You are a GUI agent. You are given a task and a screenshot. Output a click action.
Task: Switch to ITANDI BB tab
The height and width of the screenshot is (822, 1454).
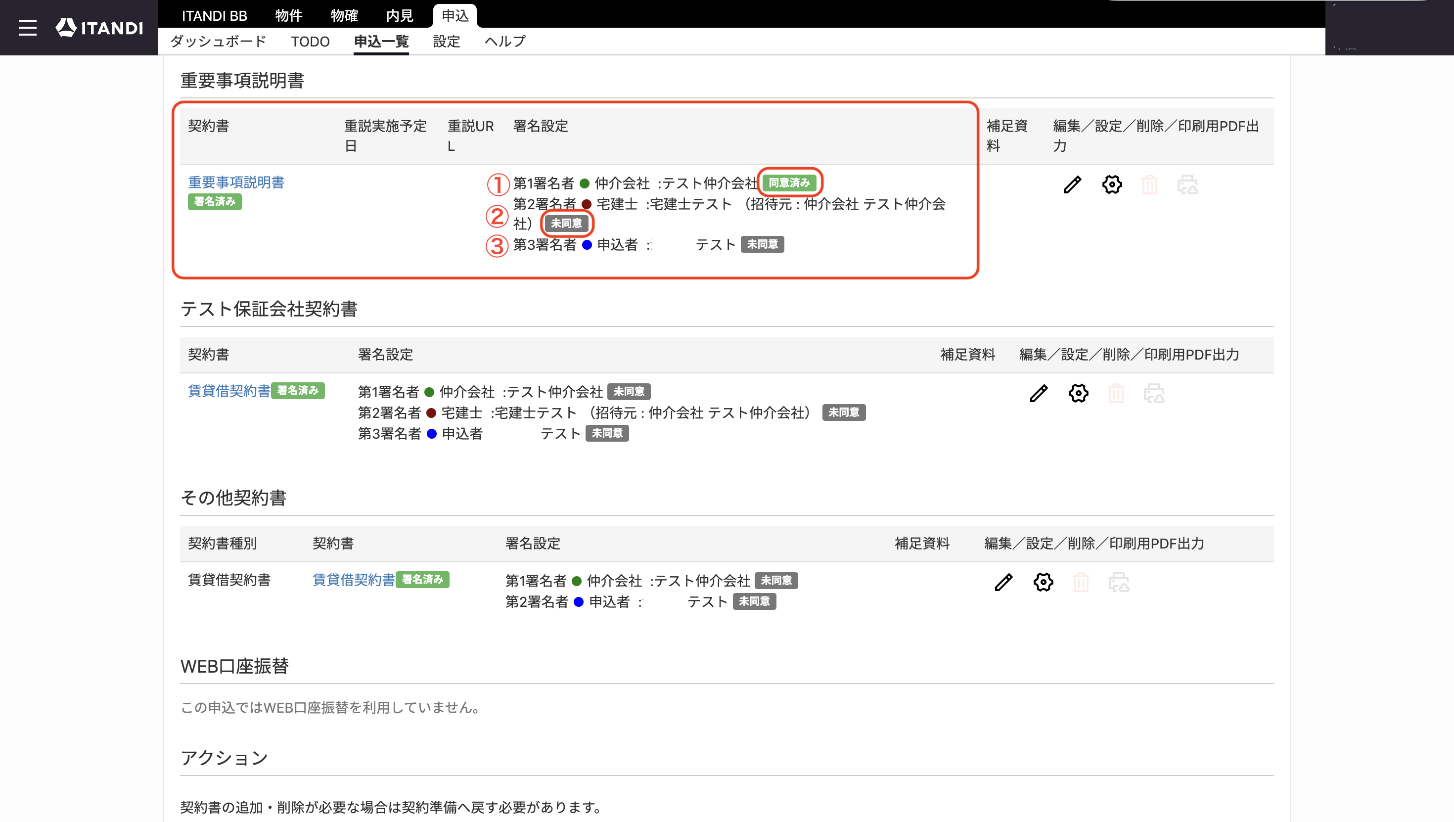(215, 16)
